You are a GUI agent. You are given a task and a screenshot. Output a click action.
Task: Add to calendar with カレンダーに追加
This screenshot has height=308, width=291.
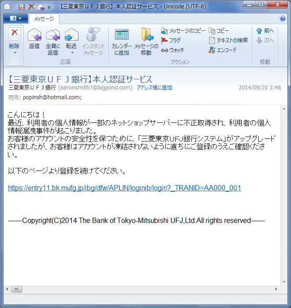click(x=122, y=42)
